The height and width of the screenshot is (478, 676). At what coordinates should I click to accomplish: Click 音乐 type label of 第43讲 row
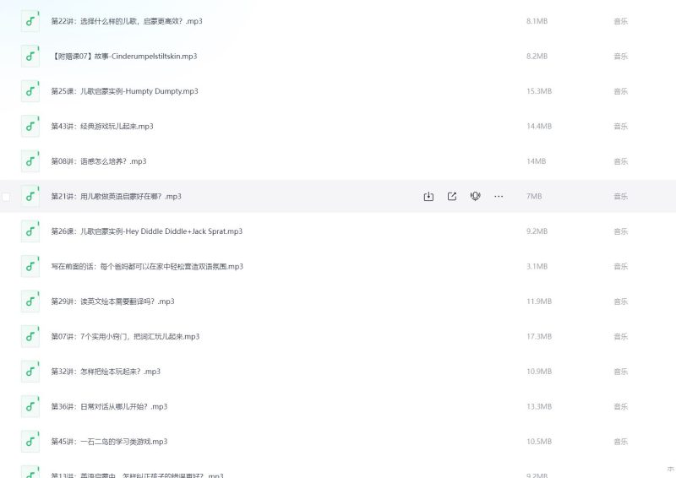(620, 127)
